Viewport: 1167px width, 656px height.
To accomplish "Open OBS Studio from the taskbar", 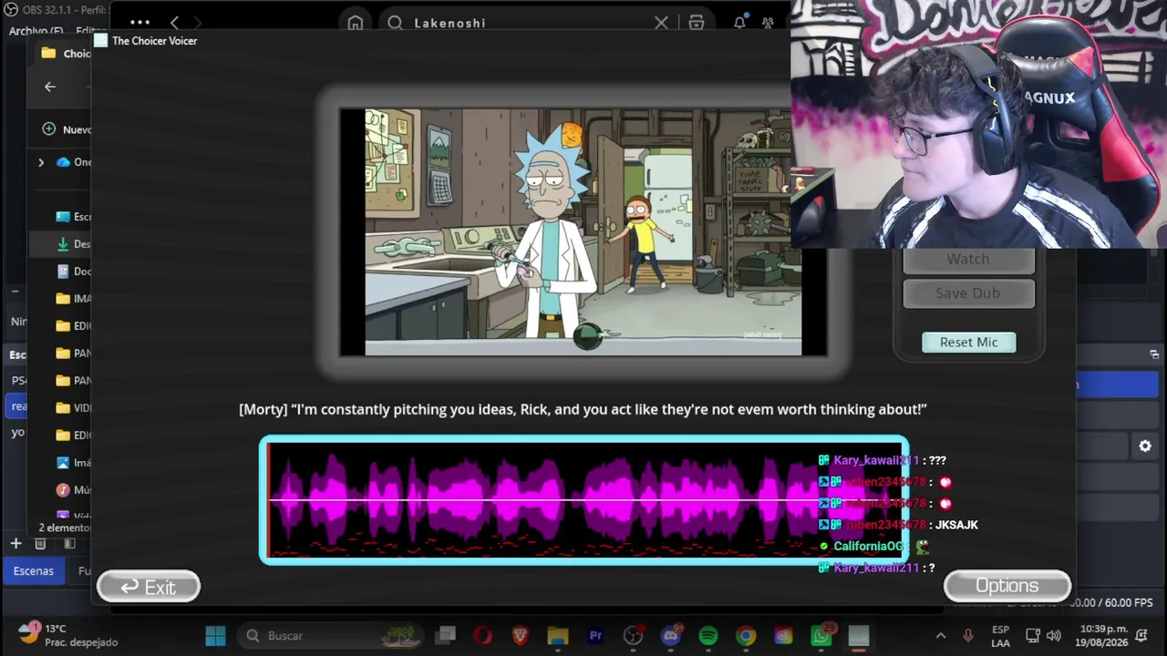I will click(x=634, y=636).
